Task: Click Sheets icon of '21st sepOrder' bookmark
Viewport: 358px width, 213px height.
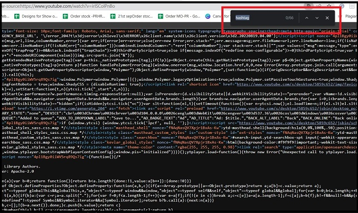Action: click(x=113, y=16)
